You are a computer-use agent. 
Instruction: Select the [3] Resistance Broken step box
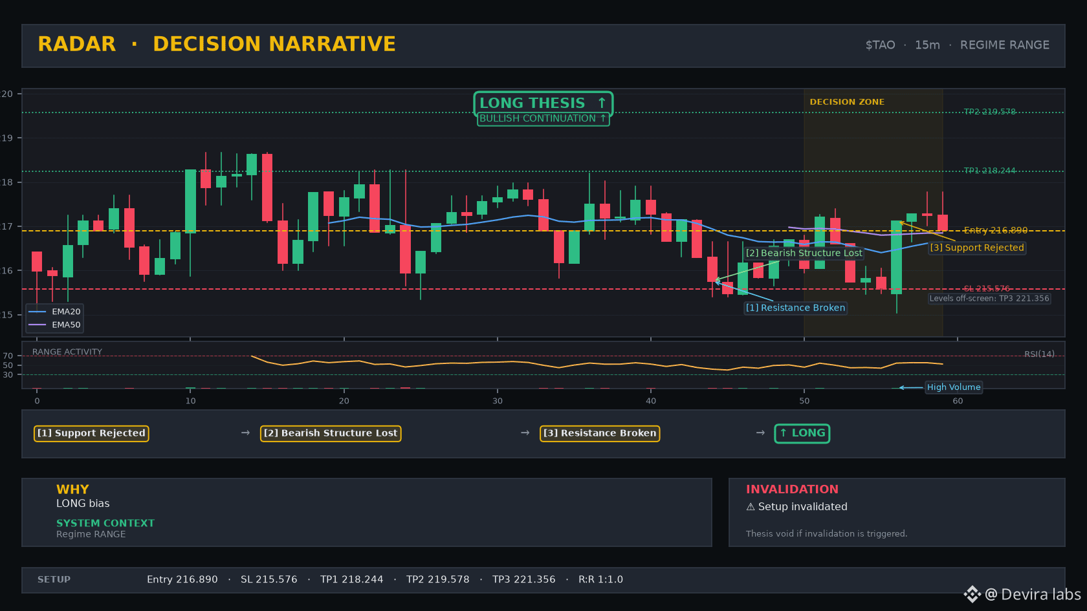pos(600,433)
